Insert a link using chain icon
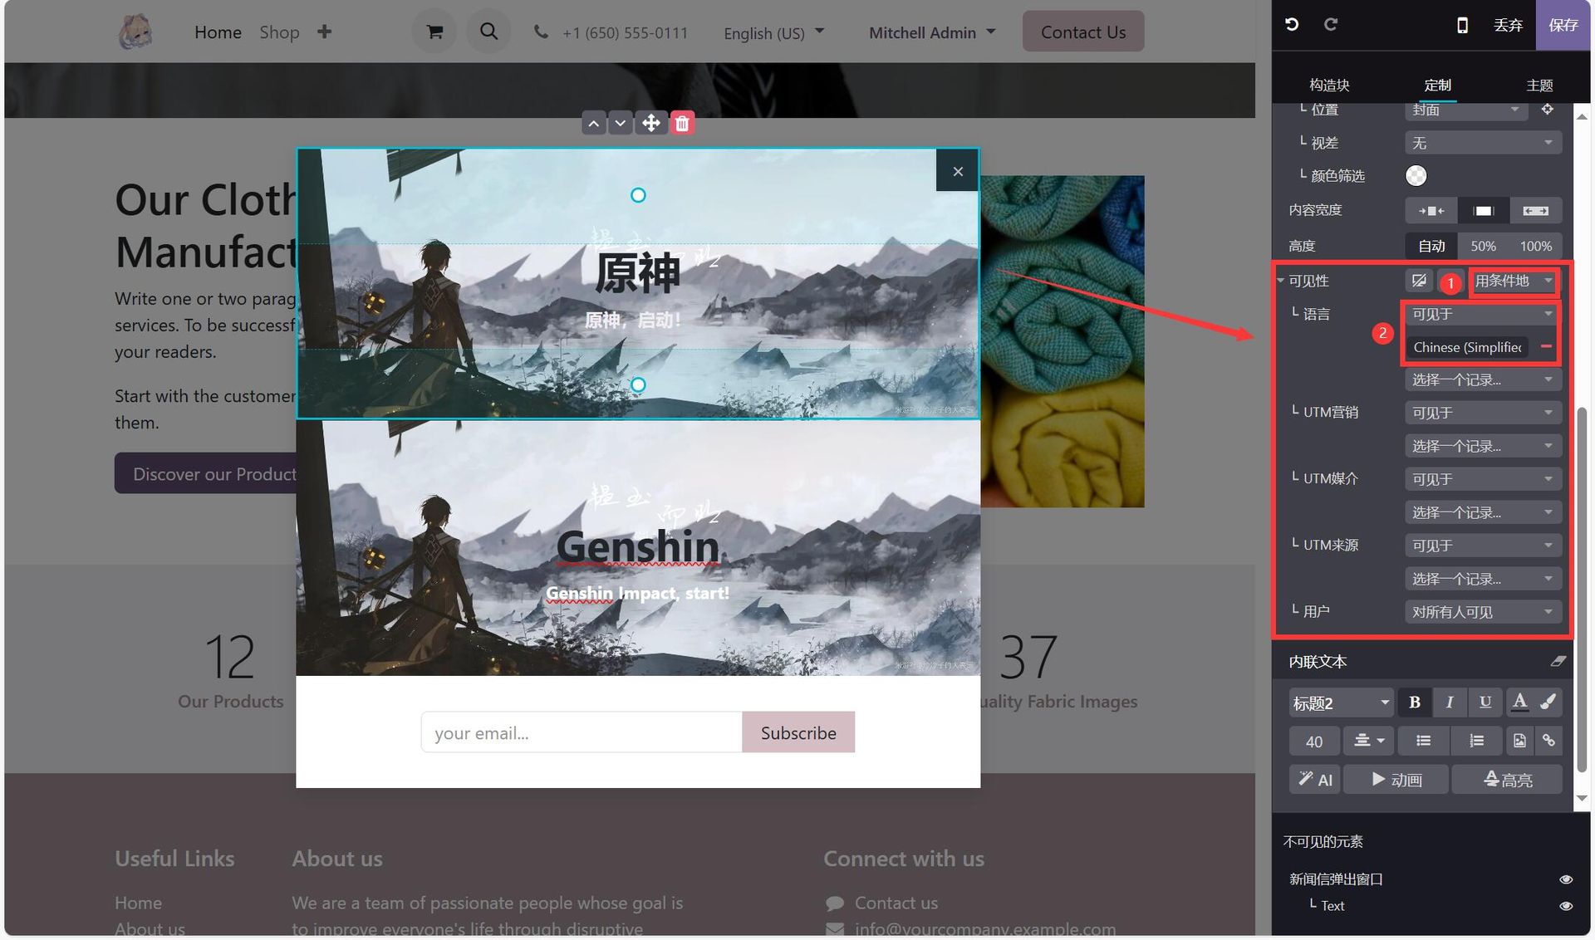The image size is (1595, 940). (x=1548, y=740)
